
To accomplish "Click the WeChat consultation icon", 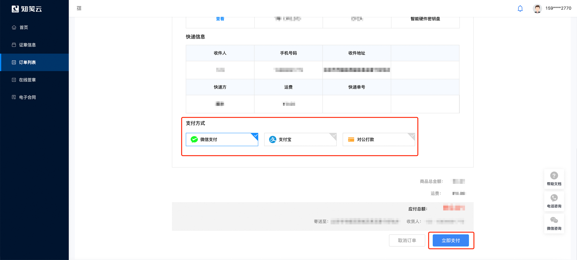I will pos(554,220).
